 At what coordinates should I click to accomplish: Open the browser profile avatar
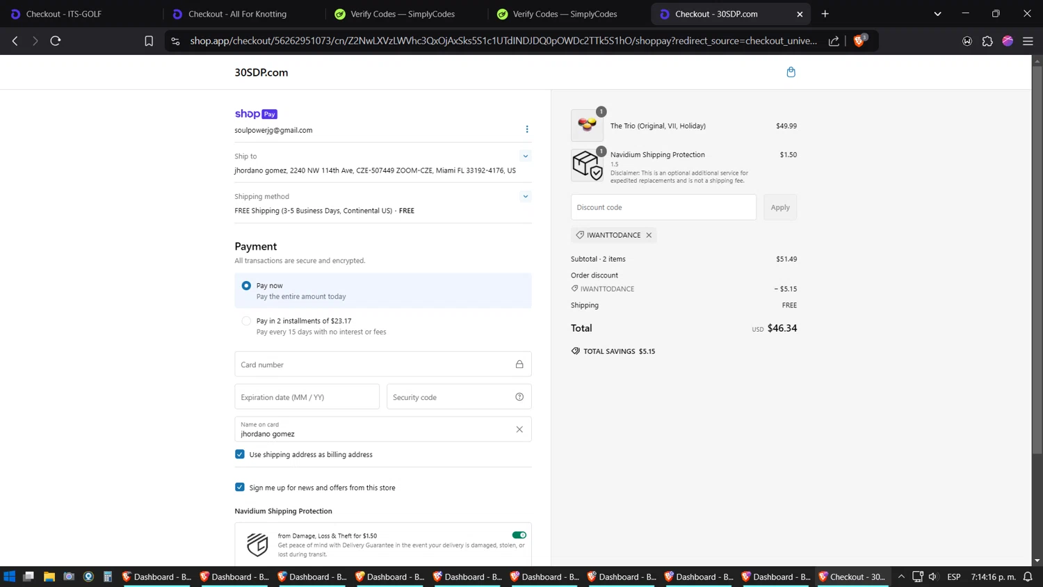1008,41
